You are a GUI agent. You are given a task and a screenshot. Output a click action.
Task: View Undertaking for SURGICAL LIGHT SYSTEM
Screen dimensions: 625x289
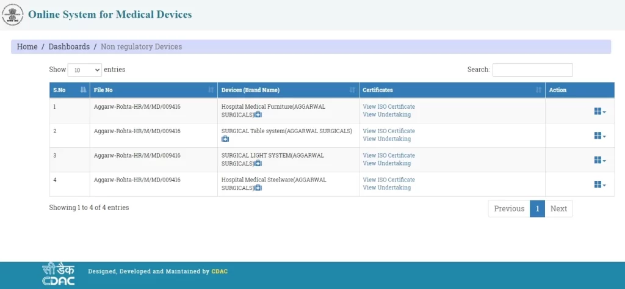(386, 164)
